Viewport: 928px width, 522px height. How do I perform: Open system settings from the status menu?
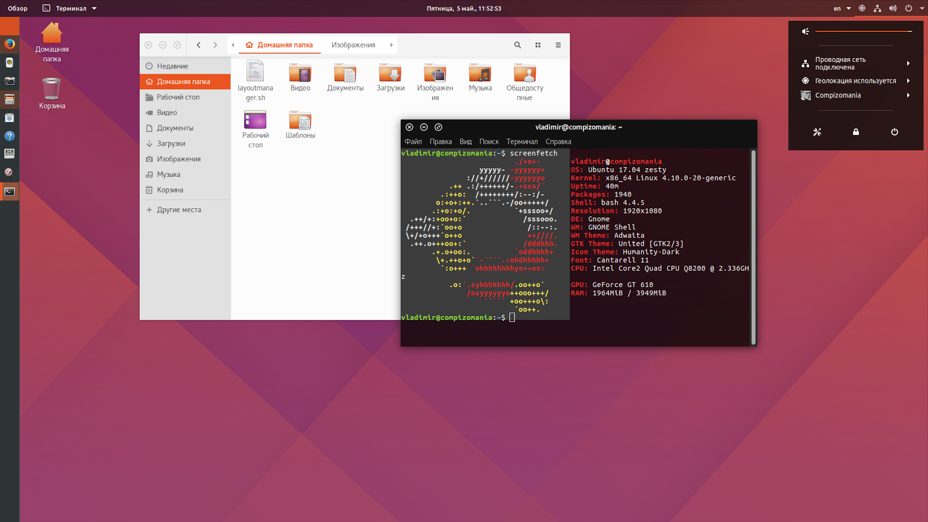coord(817,132)
